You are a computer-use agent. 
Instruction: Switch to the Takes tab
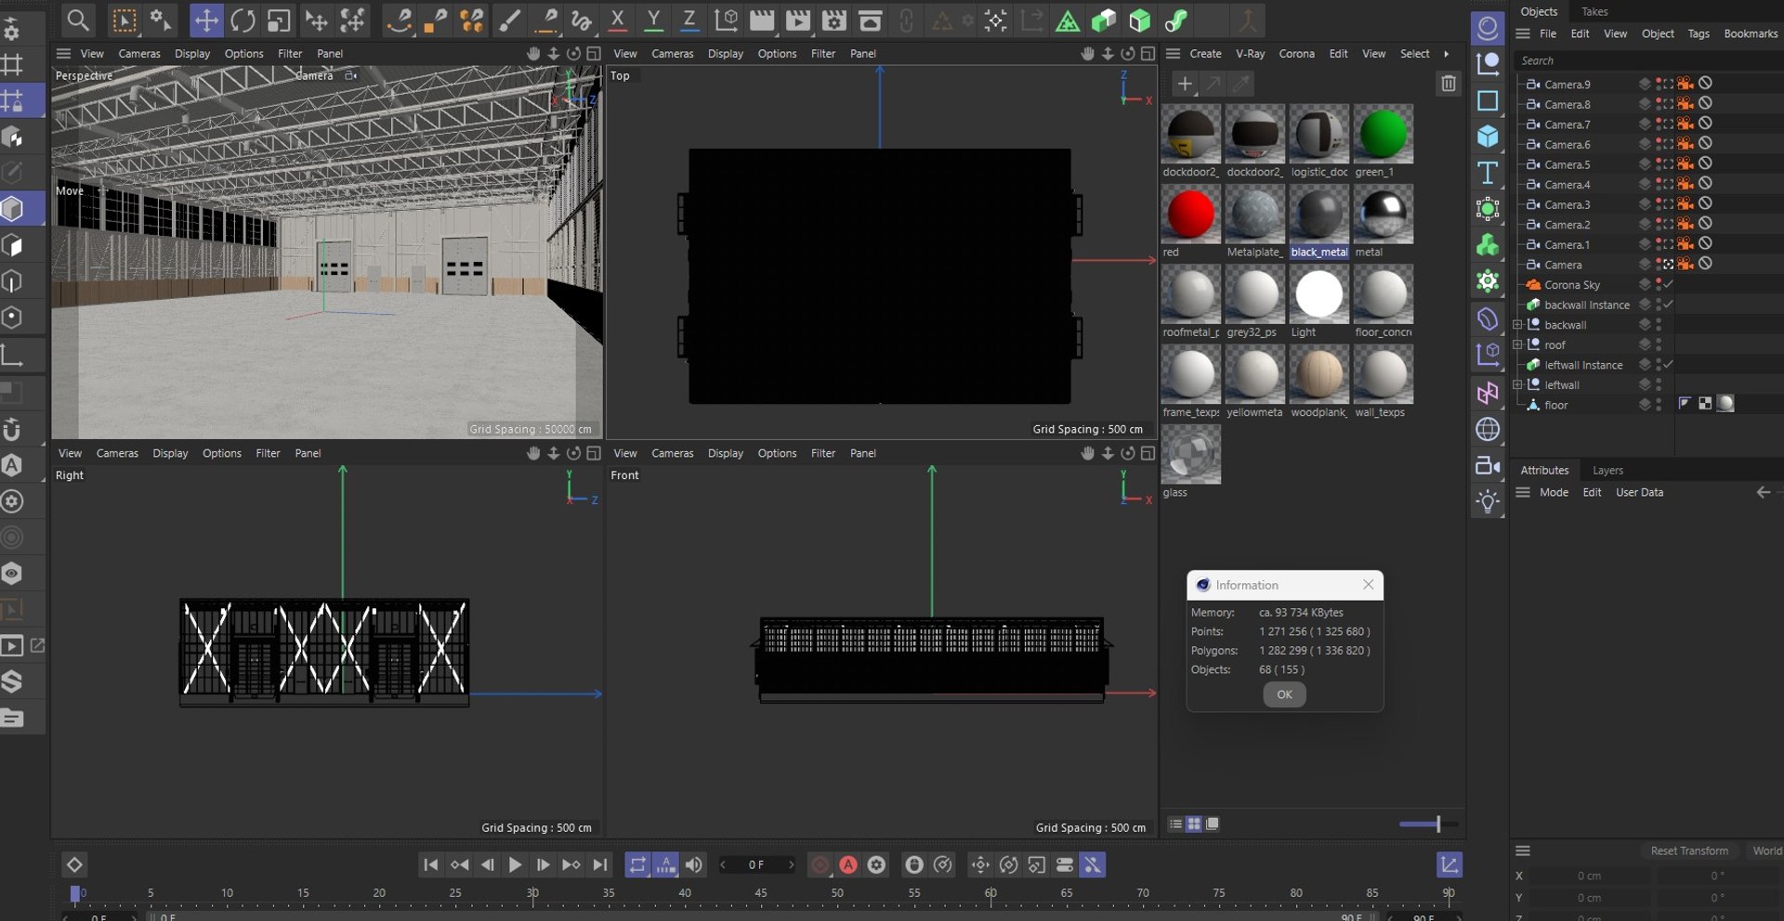point(1594,11)
